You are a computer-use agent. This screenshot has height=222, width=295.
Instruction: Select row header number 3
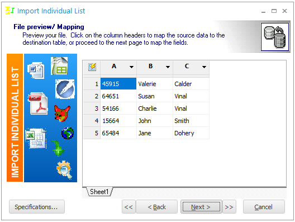[x=92, y=108]
